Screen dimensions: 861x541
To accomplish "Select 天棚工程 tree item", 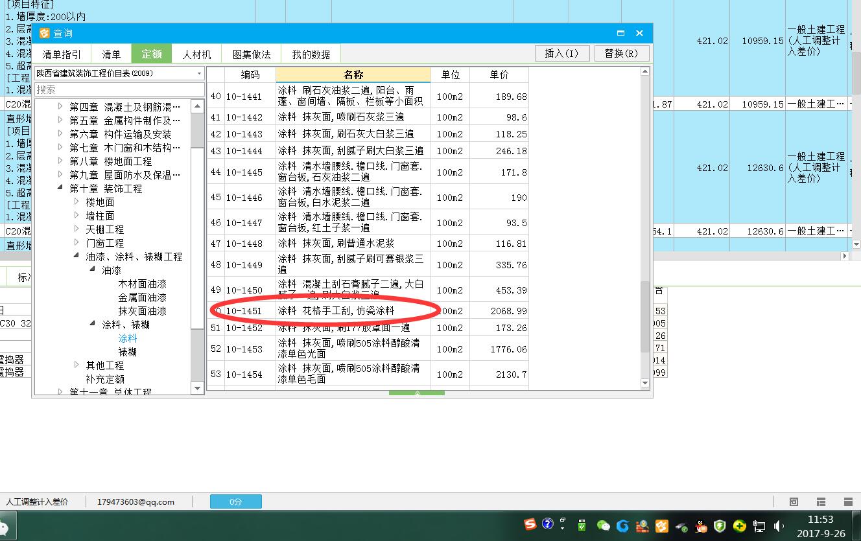I will (x=105, y=229).
